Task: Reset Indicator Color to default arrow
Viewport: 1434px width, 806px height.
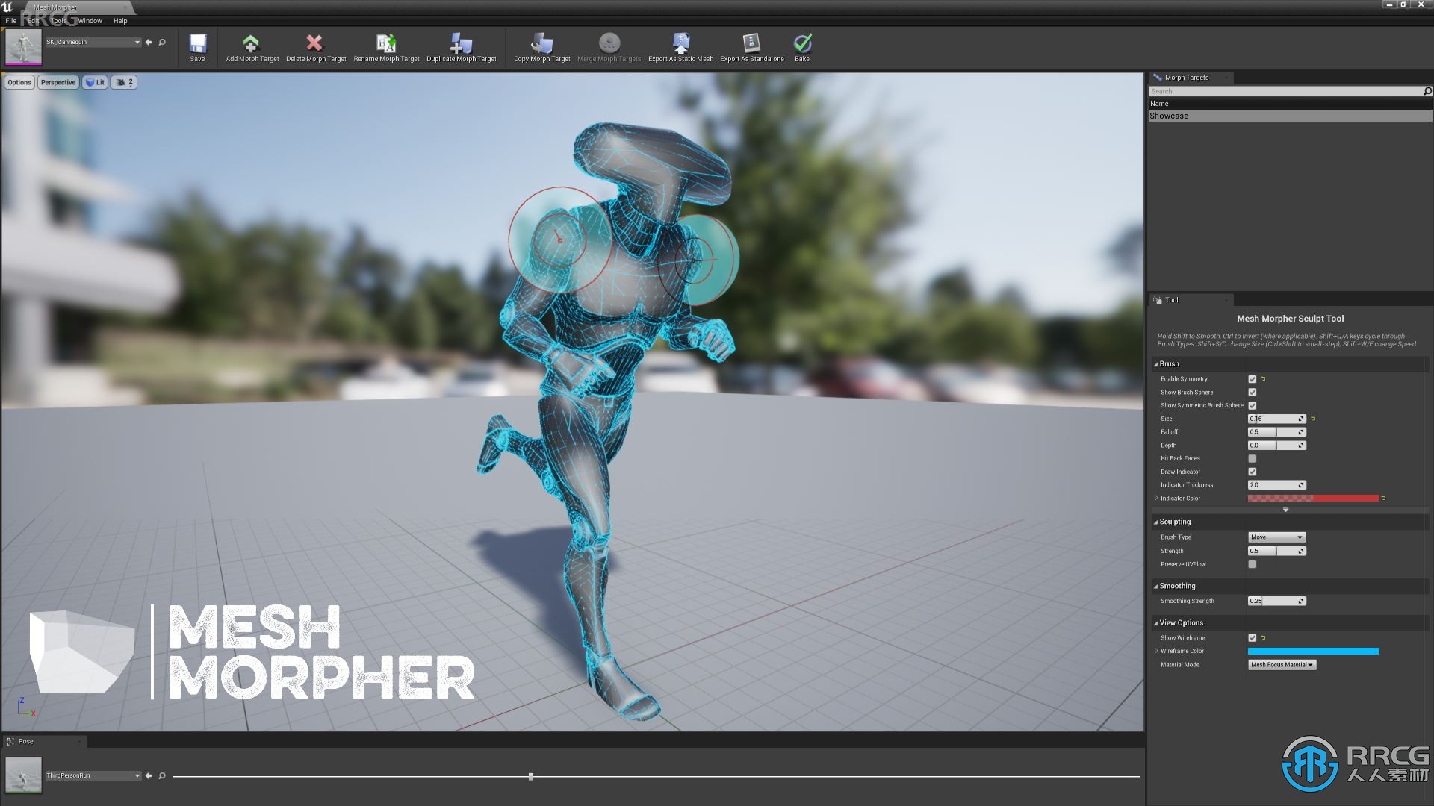Action: tap(1383, 498)
